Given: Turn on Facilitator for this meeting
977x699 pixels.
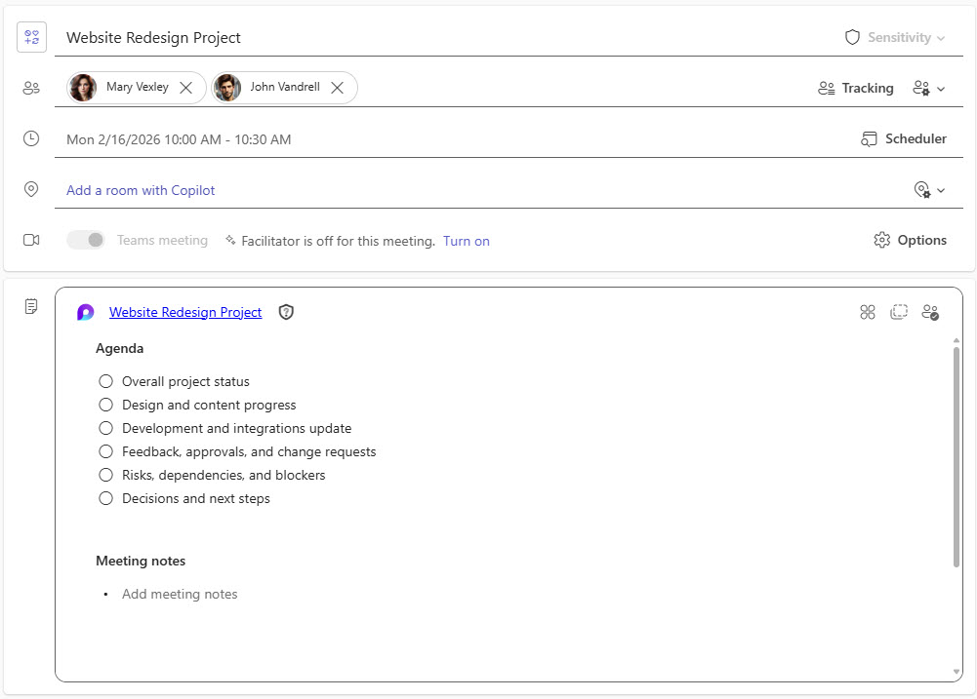Looking at the screenshot, I should (466, 240).
